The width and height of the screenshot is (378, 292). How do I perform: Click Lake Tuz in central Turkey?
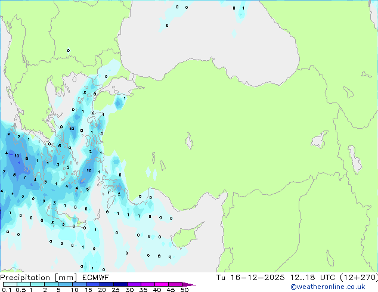pyautogui.click(x=189, y=141)
